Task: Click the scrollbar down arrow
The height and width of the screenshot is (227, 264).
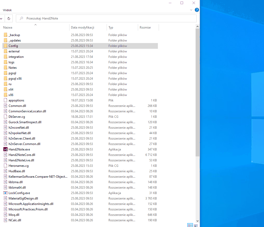Action: pyautogui.click(x=197, y=221)
